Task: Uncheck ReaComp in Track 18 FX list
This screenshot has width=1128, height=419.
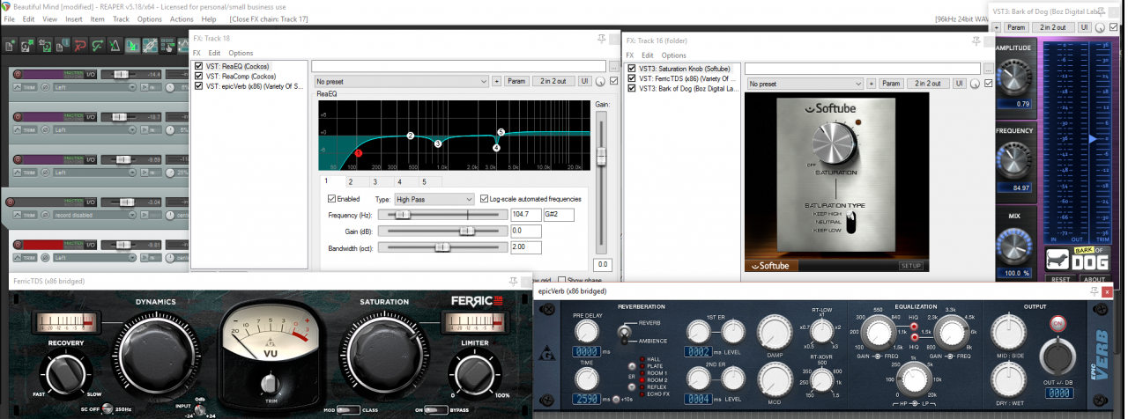Action: [198, 76]
